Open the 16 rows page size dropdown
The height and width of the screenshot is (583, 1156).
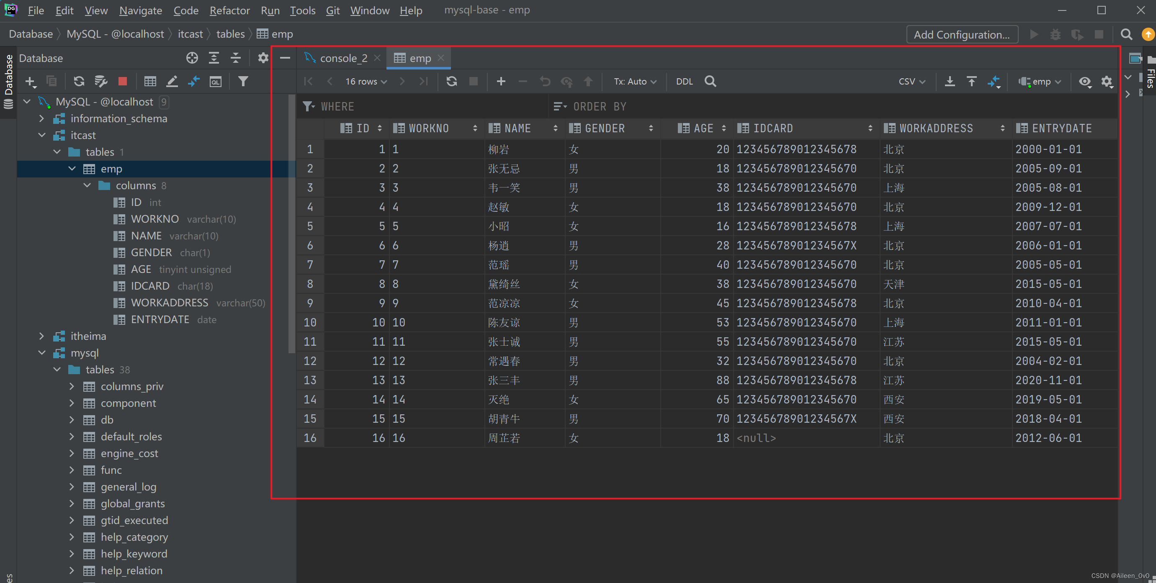point(366,82)
